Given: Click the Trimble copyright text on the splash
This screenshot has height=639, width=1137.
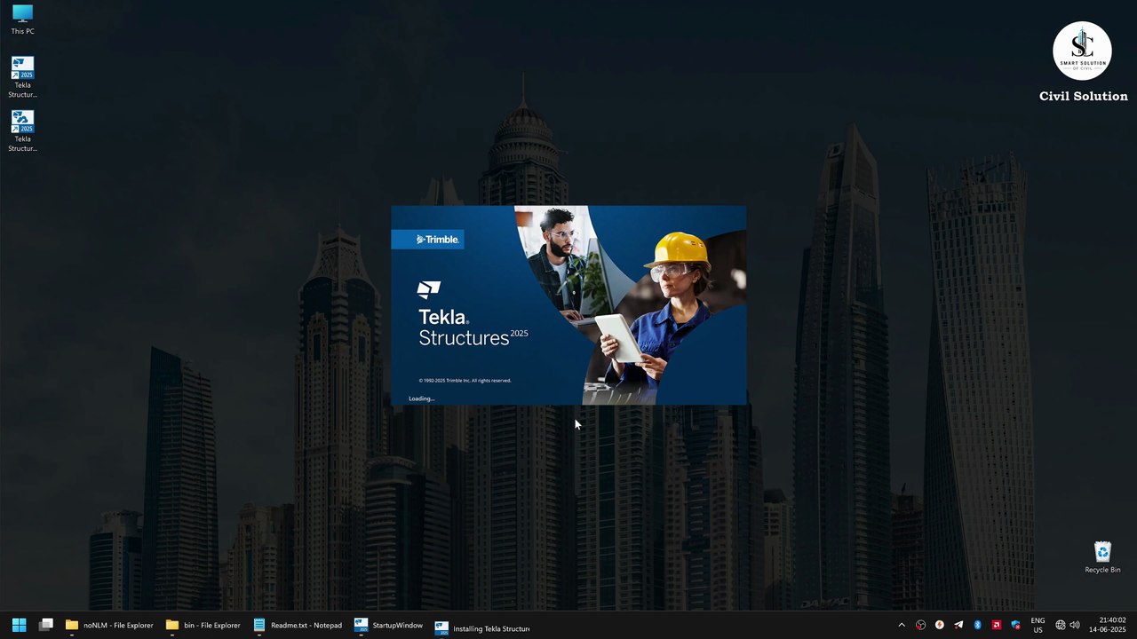Looking at the screenshot, I should point(465,381).
